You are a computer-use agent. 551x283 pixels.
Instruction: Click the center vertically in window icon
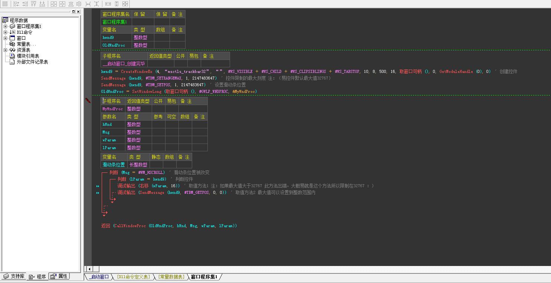(62, 4)
